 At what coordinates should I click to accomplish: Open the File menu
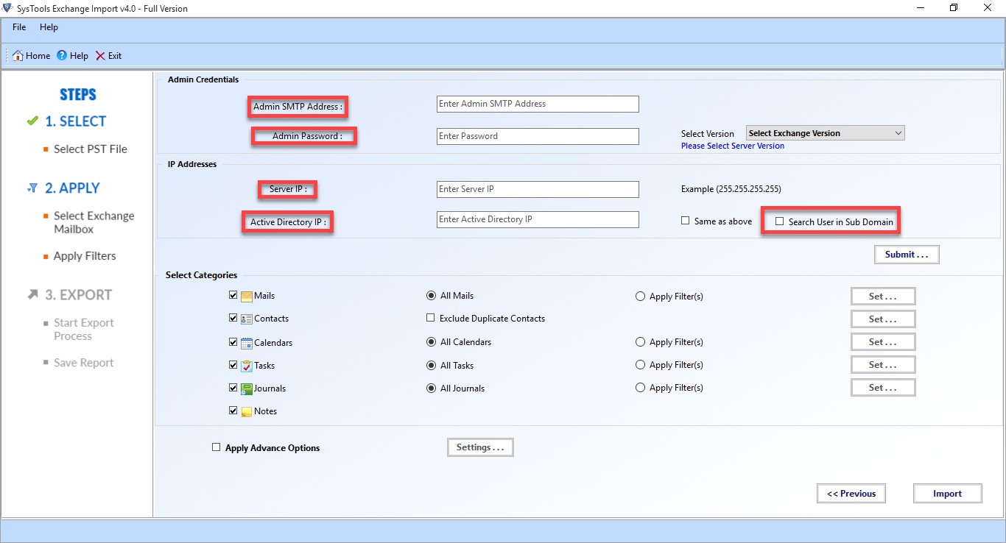[x=19, y=27]
